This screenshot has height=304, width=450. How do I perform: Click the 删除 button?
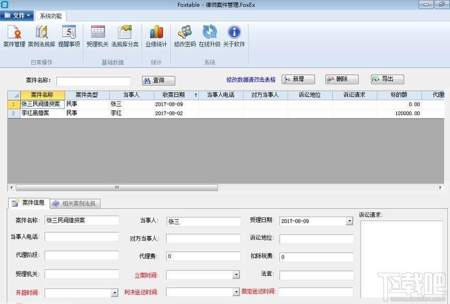click(342, 79)
